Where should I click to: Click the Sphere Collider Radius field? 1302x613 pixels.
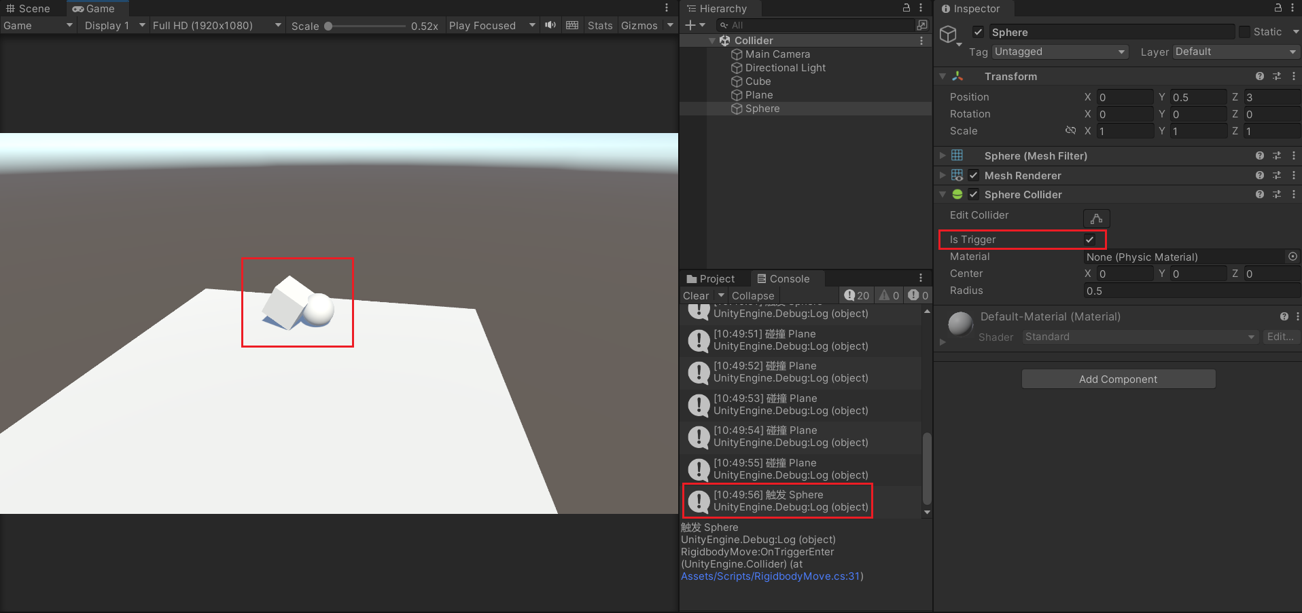pyautogui.click(x=1191, y=291)
